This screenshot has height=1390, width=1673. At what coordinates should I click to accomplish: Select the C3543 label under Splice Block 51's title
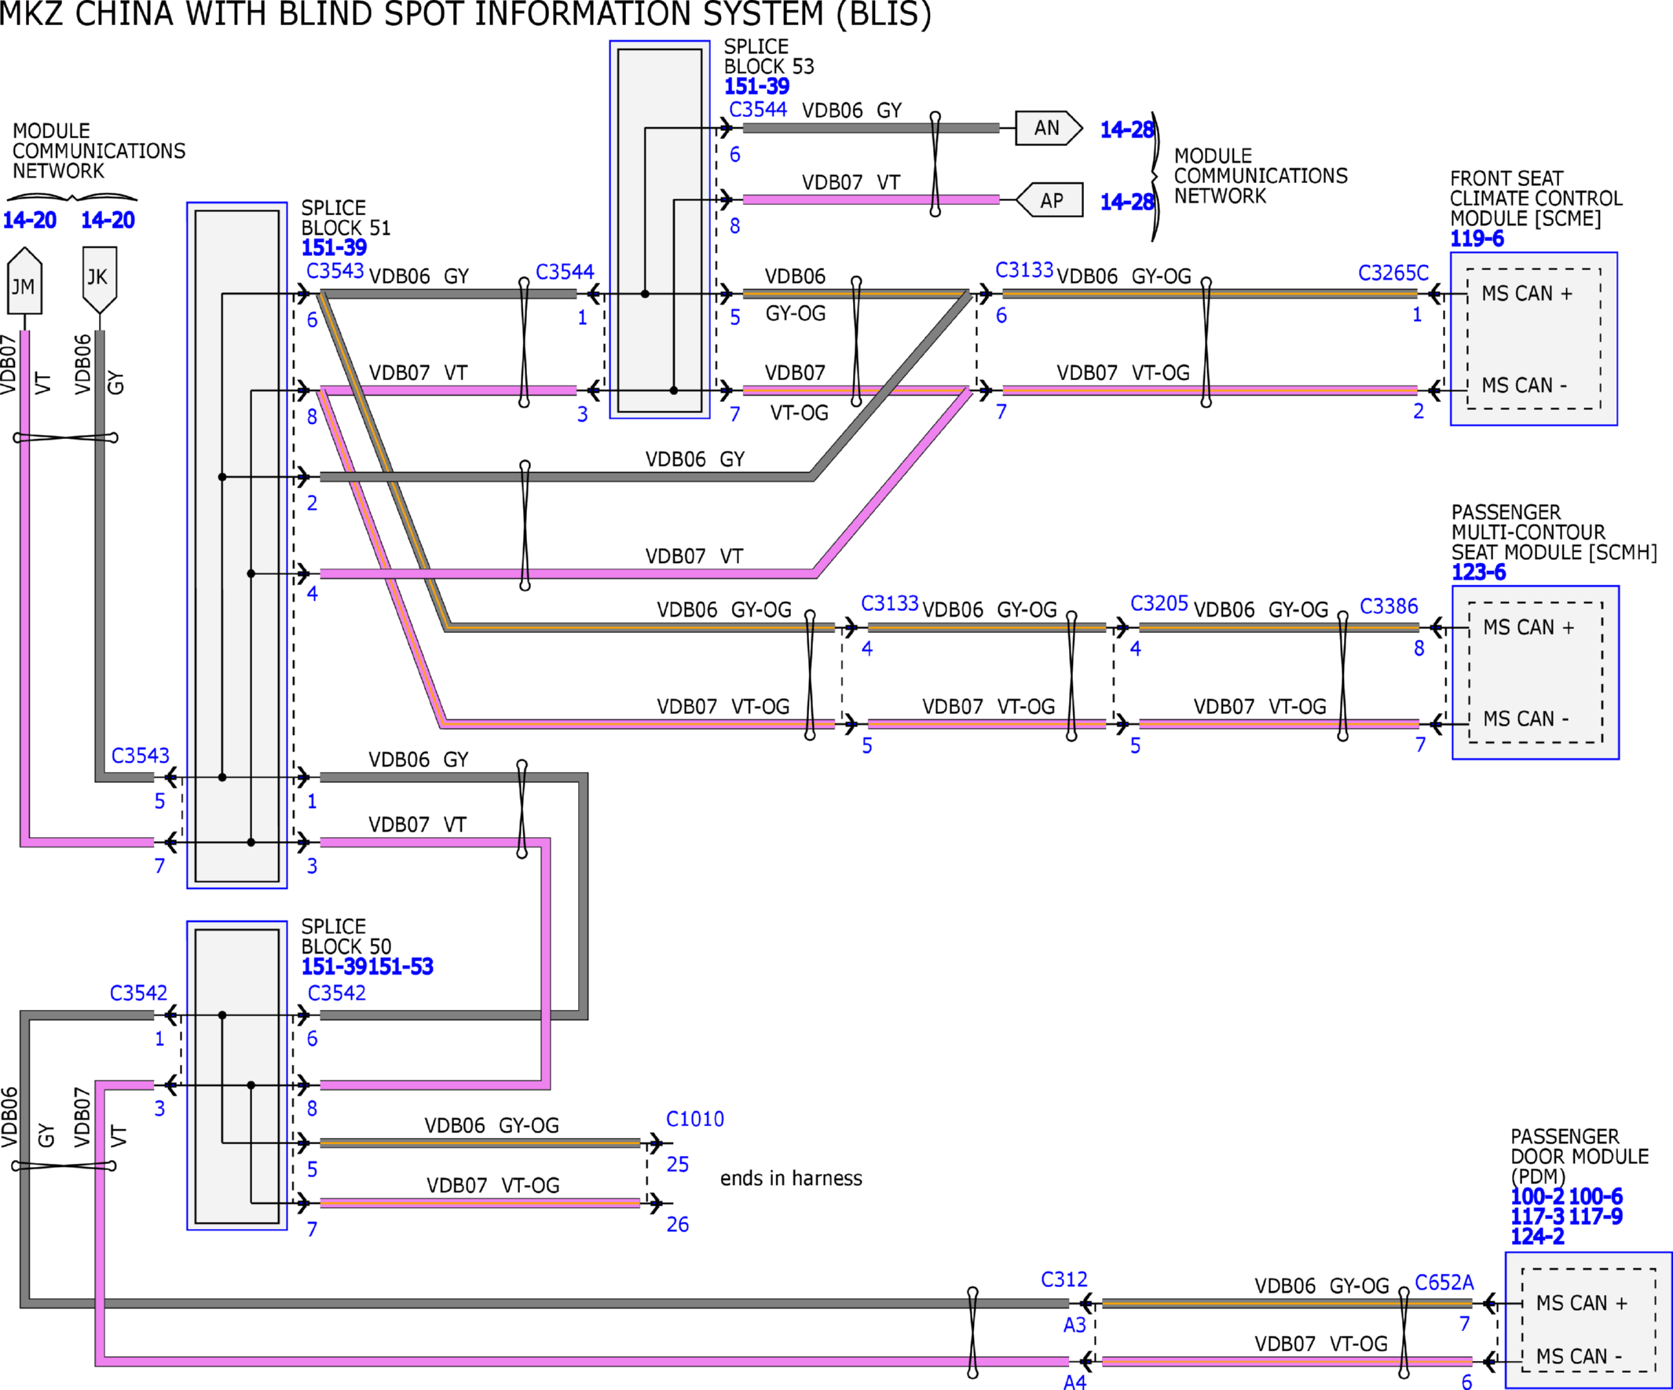click(335, 271)
